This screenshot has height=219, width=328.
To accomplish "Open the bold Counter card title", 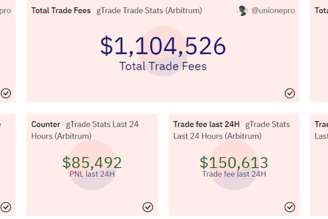I will (46, 124).
